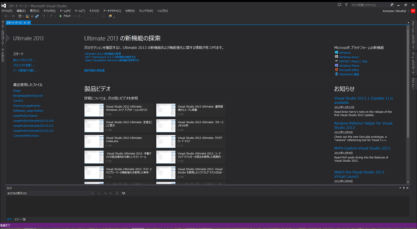The image size is (417, 229).
Task: Expand the New Project icon dropdown arrow
Action: pos(23,16)
